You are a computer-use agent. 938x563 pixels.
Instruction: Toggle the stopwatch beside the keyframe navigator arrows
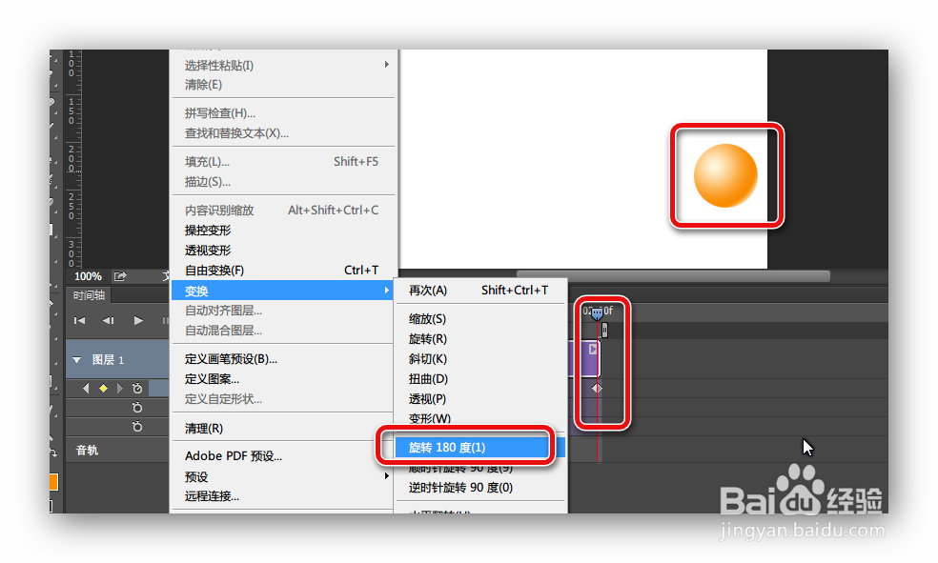pyautogui.click(x=137, y=389)
